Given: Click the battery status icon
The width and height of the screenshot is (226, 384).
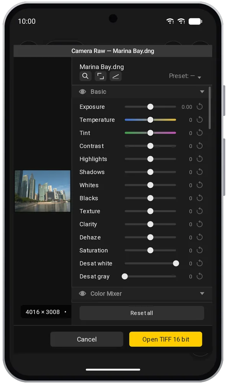Looking at the screenshot, I should [x=195, y=21].
